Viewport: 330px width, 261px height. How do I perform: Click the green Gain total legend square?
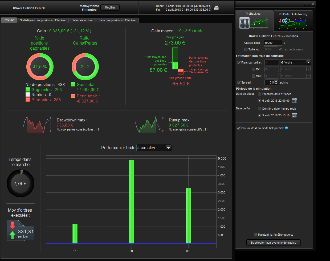pos(73,84)
